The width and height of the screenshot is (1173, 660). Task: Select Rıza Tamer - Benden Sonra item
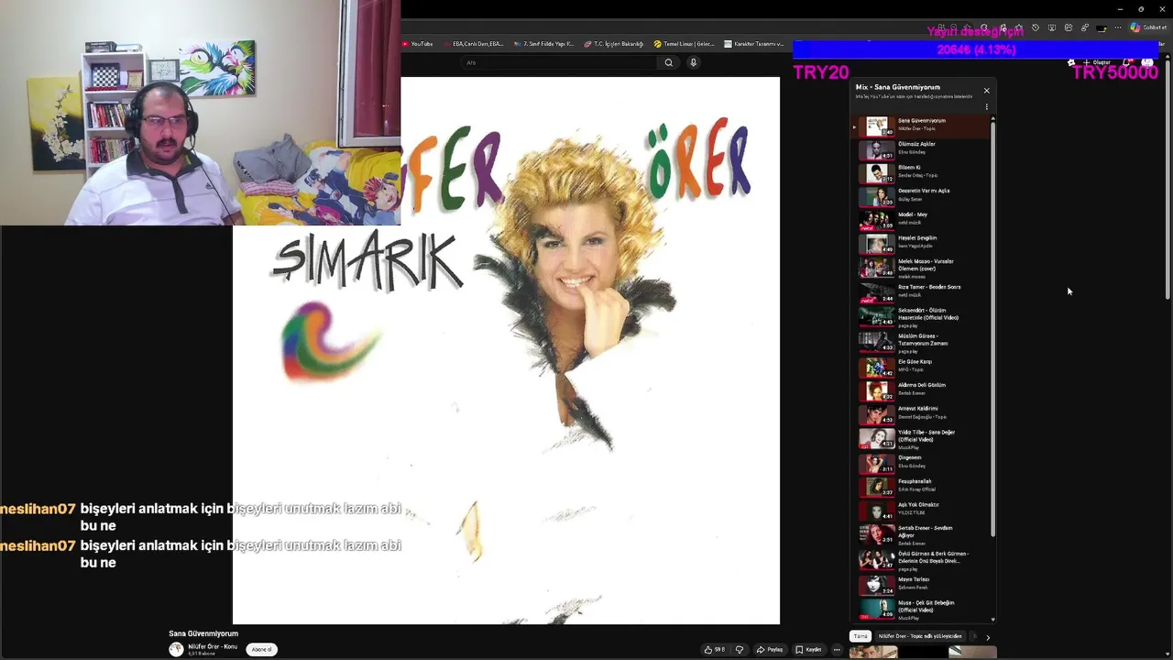(x=921, y=291)
